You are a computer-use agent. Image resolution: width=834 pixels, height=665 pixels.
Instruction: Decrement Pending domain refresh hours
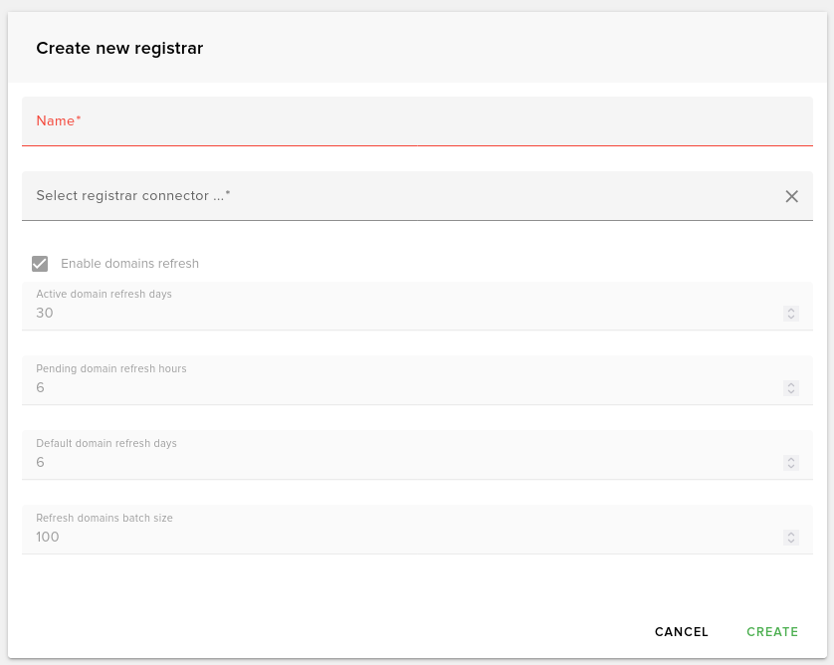791,391
